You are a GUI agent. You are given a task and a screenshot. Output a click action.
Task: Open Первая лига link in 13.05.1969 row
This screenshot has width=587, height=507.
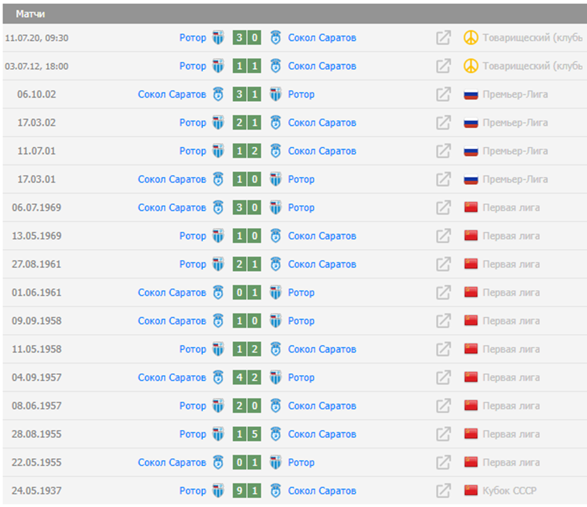[x=511, y=236]
